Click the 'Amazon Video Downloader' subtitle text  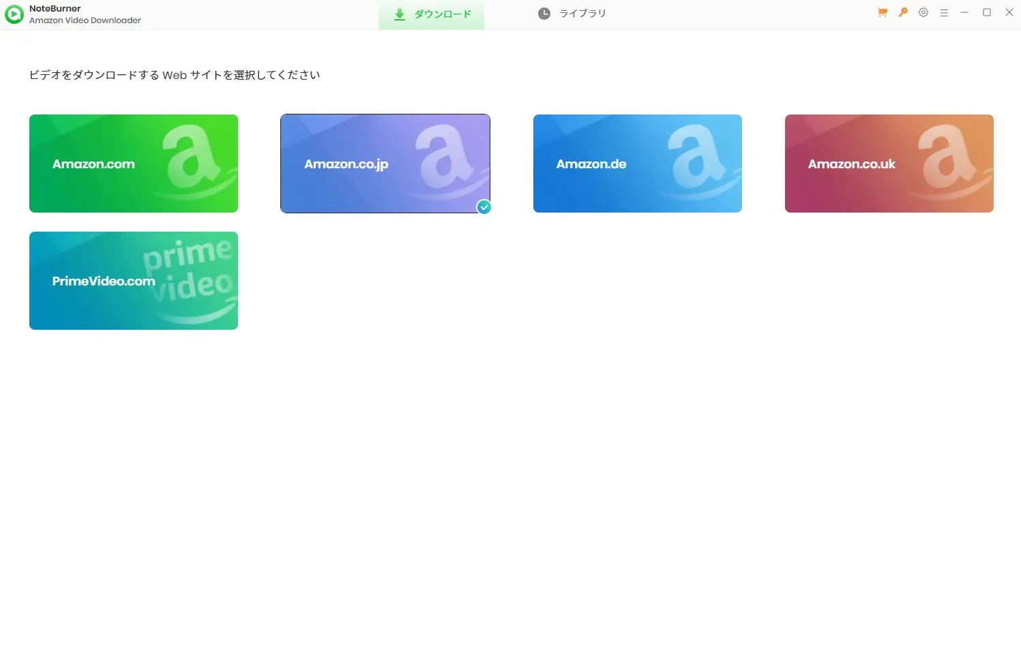click(85, 20)
